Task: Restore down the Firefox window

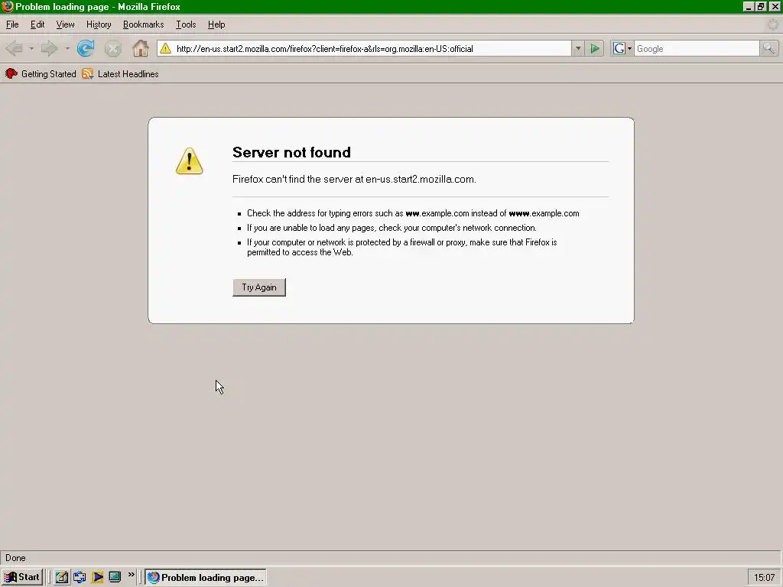Action: [761, 6]
